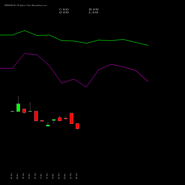The width and height of the screenshot is (185, 185).
Task: Click the 10 Dec date label
Action: 23,176
